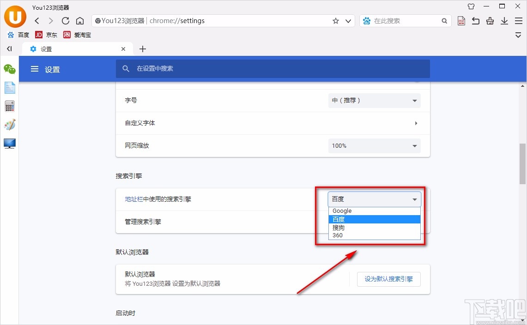Screen dimensions: 527x325
Task: Select the 设置 tab
Action: (77, 49)
